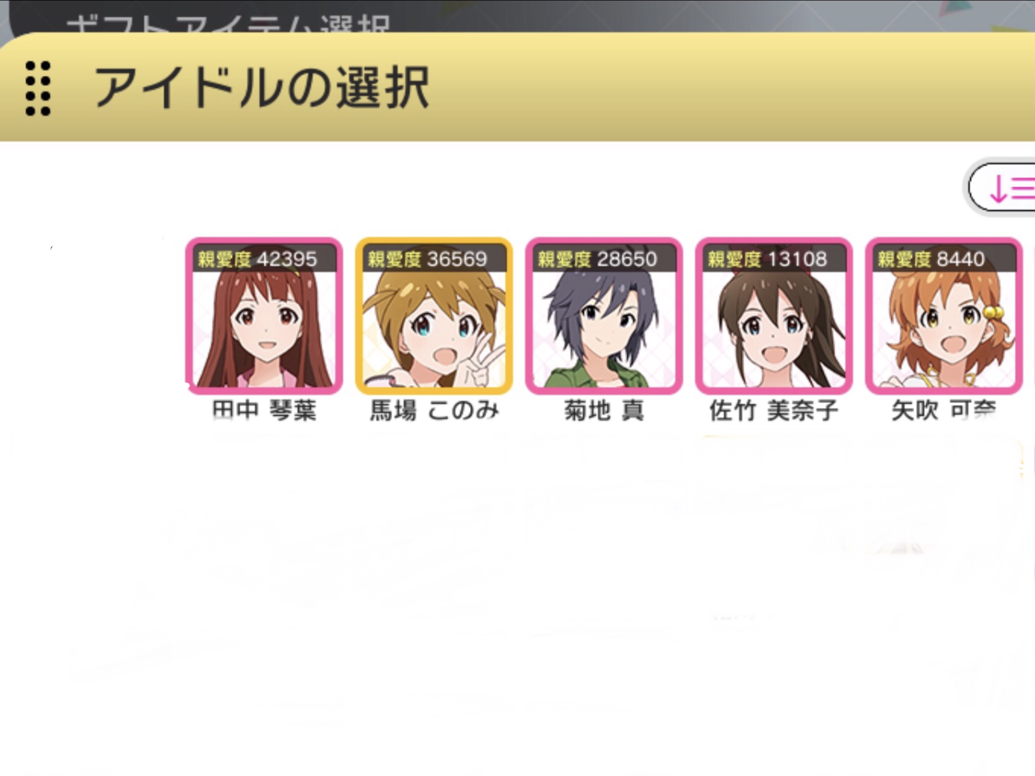Tap the 親愛度 42395 label
1035x776 pixels.
click(x=257, y=259)
